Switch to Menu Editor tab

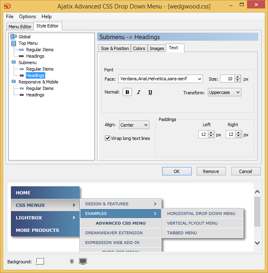20,27
